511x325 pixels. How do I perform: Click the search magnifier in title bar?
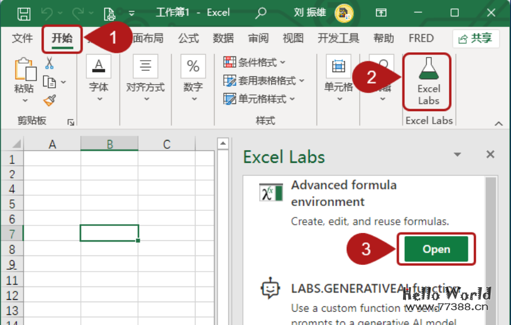260,13
